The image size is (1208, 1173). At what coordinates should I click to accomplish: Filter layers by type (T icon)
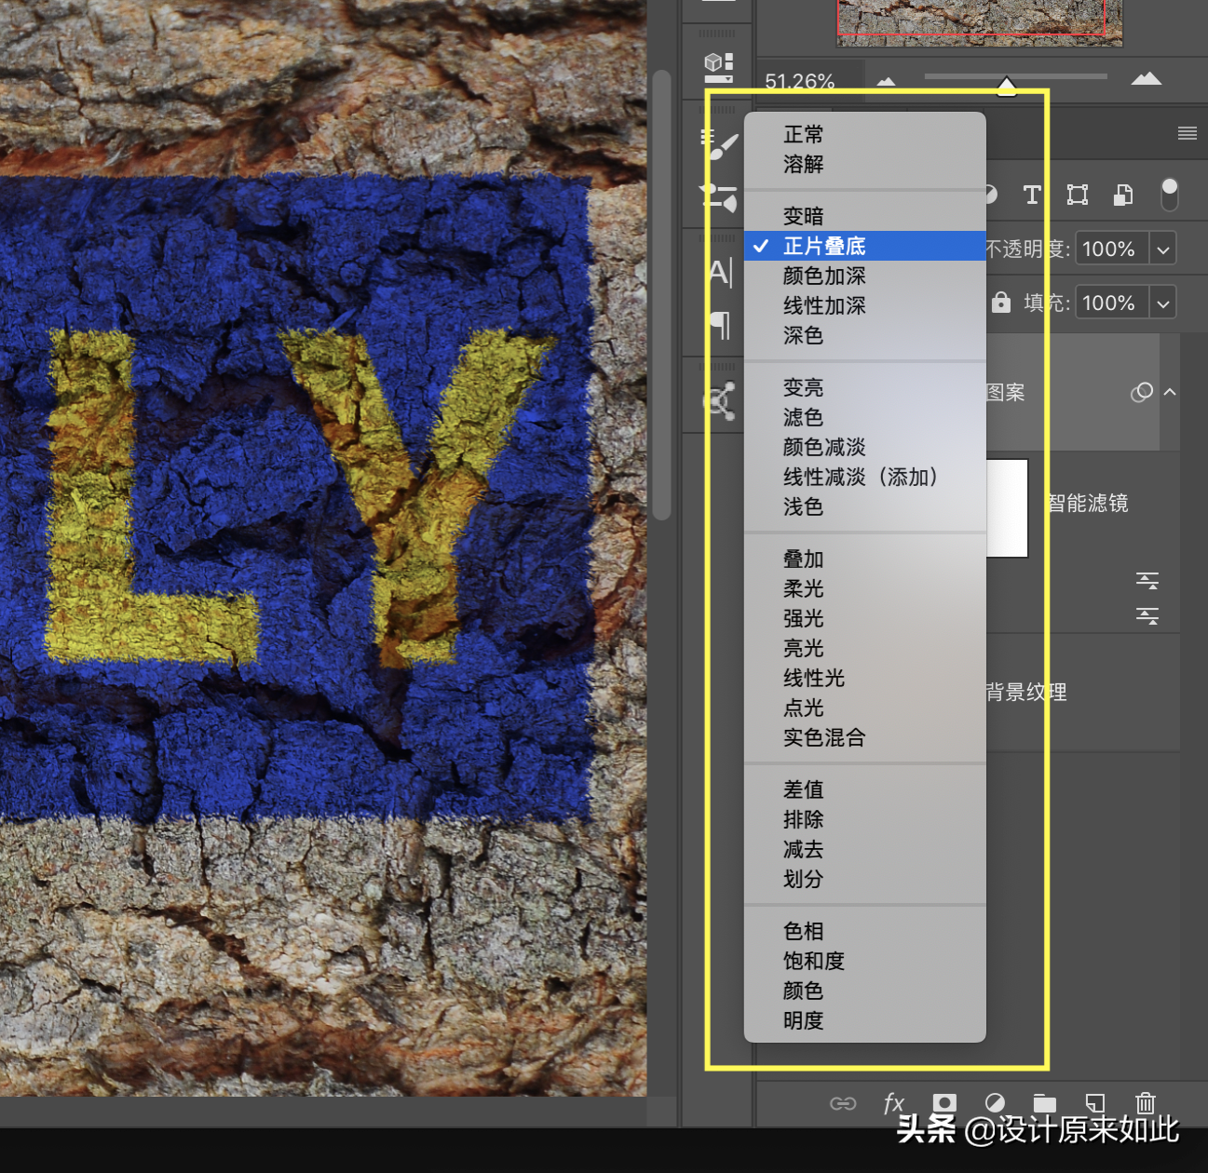pos(1032,195)
